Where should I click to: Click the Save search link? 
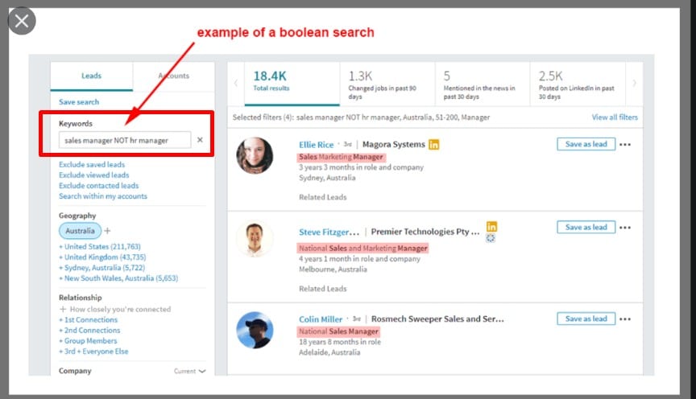(79, 102)
